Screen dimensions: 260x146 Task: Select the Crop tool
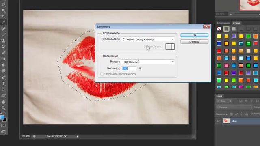(x=3, y=16)
